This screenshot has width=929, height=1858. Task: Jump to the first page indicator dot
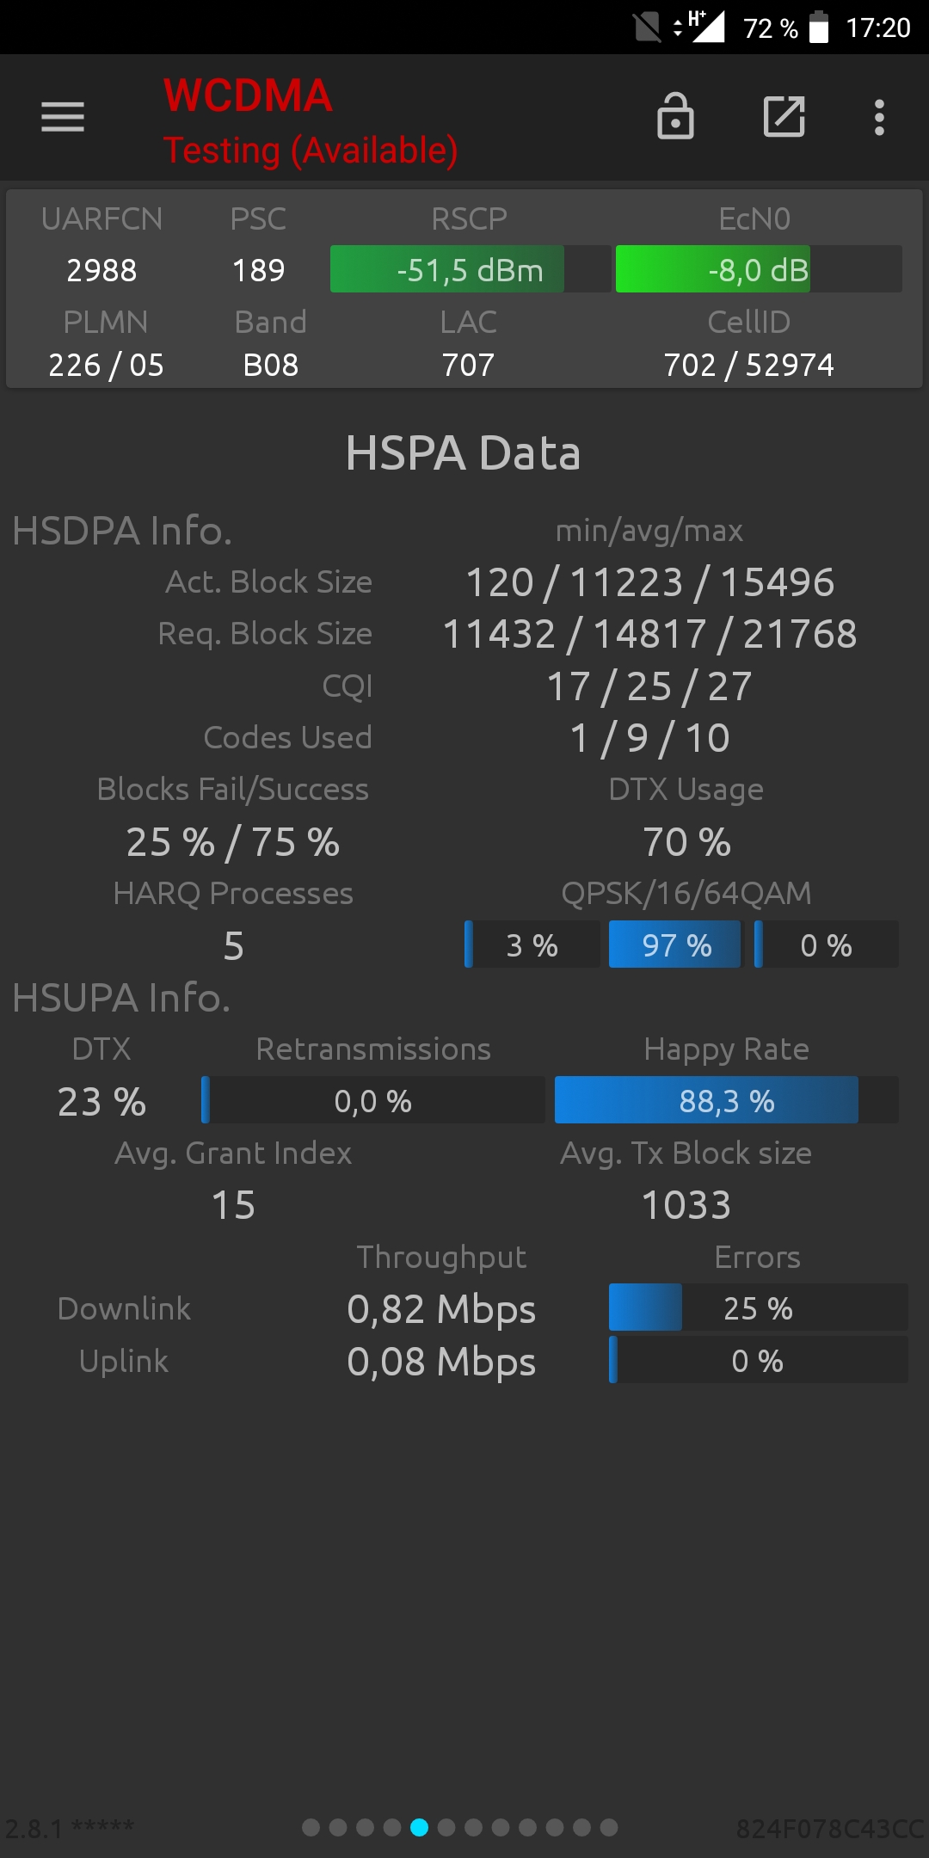click(311, 1827)
